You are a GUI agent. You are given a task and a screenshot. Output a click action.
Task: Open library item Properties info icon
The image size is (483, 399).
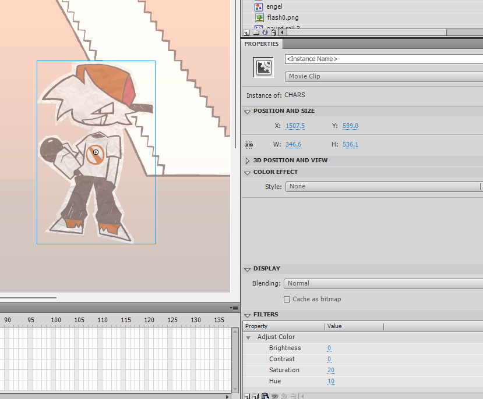pos(265,32)
